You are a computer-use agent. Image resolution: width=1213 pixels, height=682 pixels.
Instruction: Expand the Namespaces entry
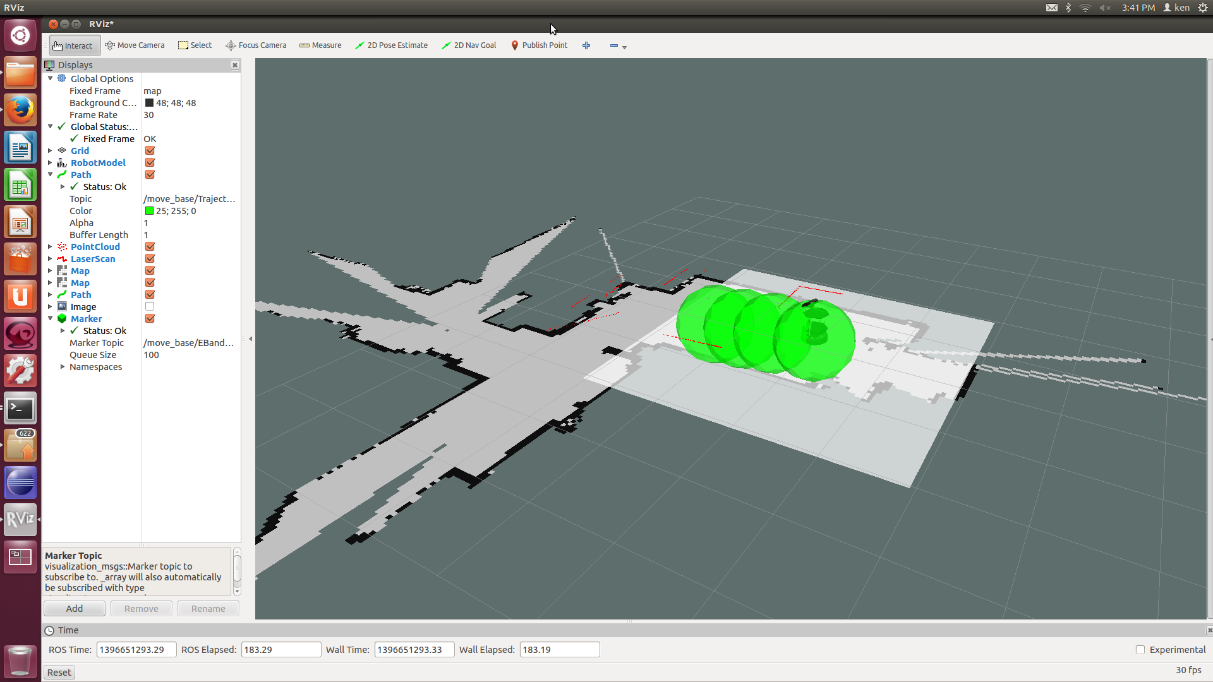coord(63,366)
